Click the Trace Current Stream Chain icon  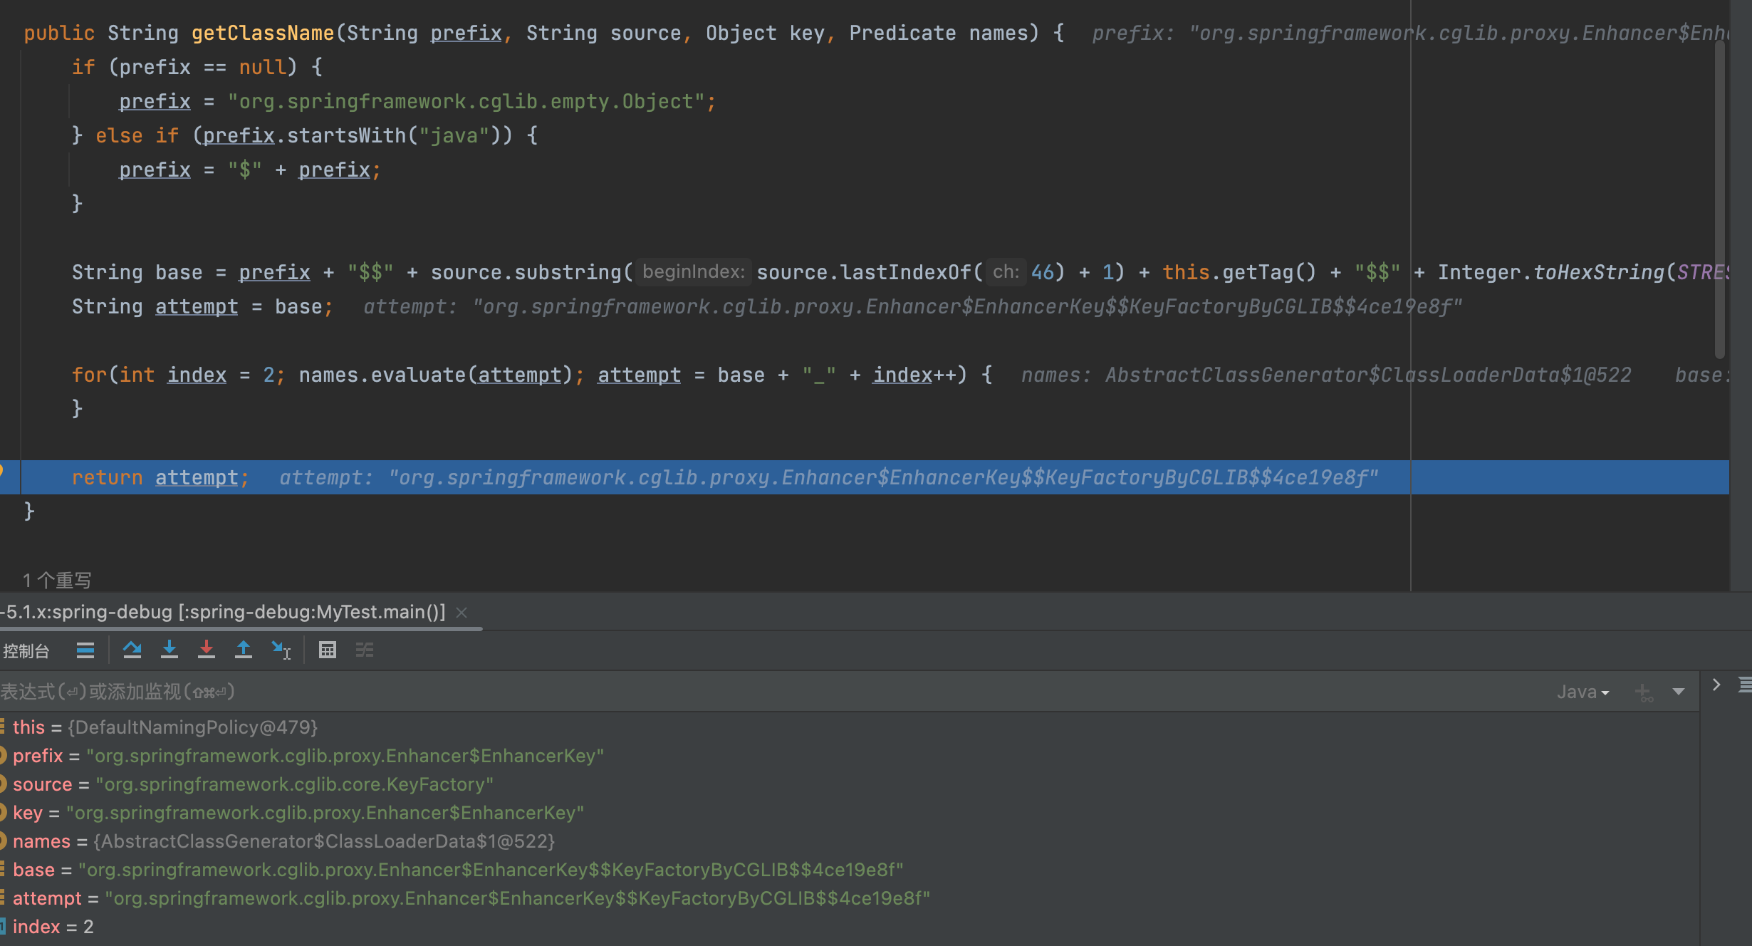pyautogui.click(x=365, y=650)
